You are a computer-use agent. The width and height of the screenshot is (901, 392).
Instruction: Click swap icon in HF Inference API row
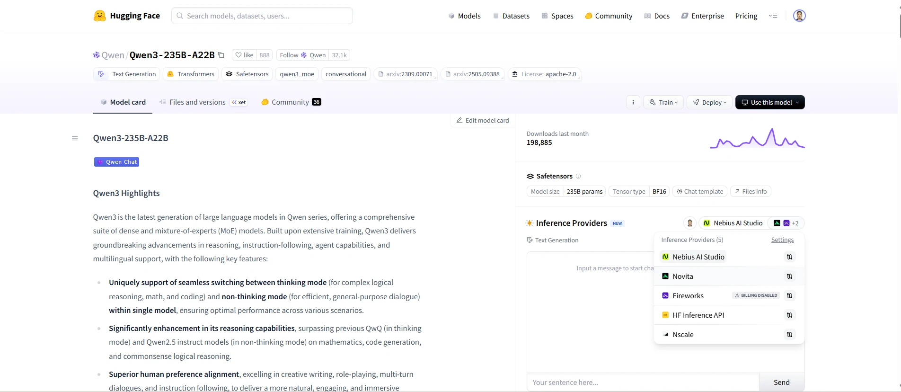tap(789, 315)
